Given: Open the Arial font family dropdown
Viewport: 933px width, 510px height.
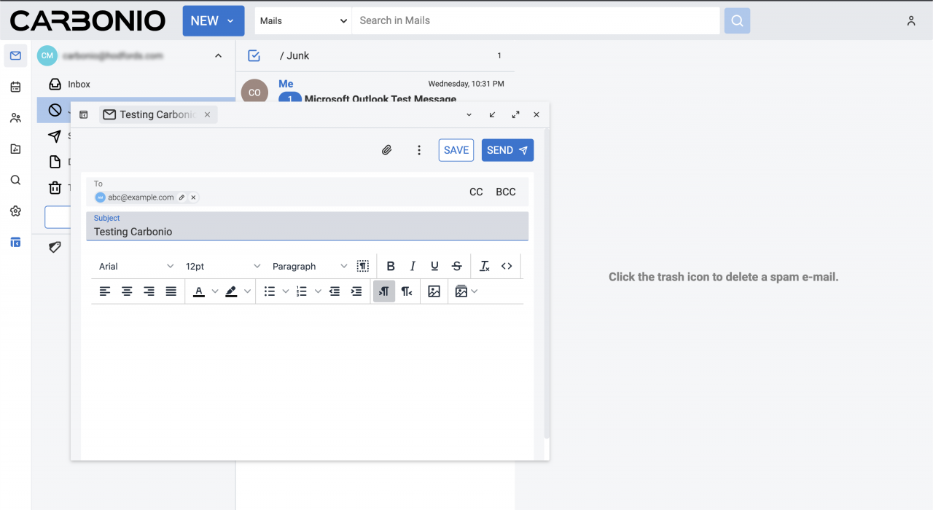Looking at the screenshot, I should click(x=135, y=266).
